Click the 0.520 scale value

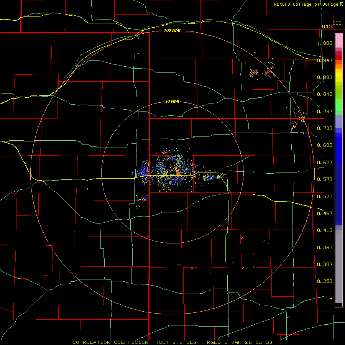pyautogui.click(x=325, y=197)
